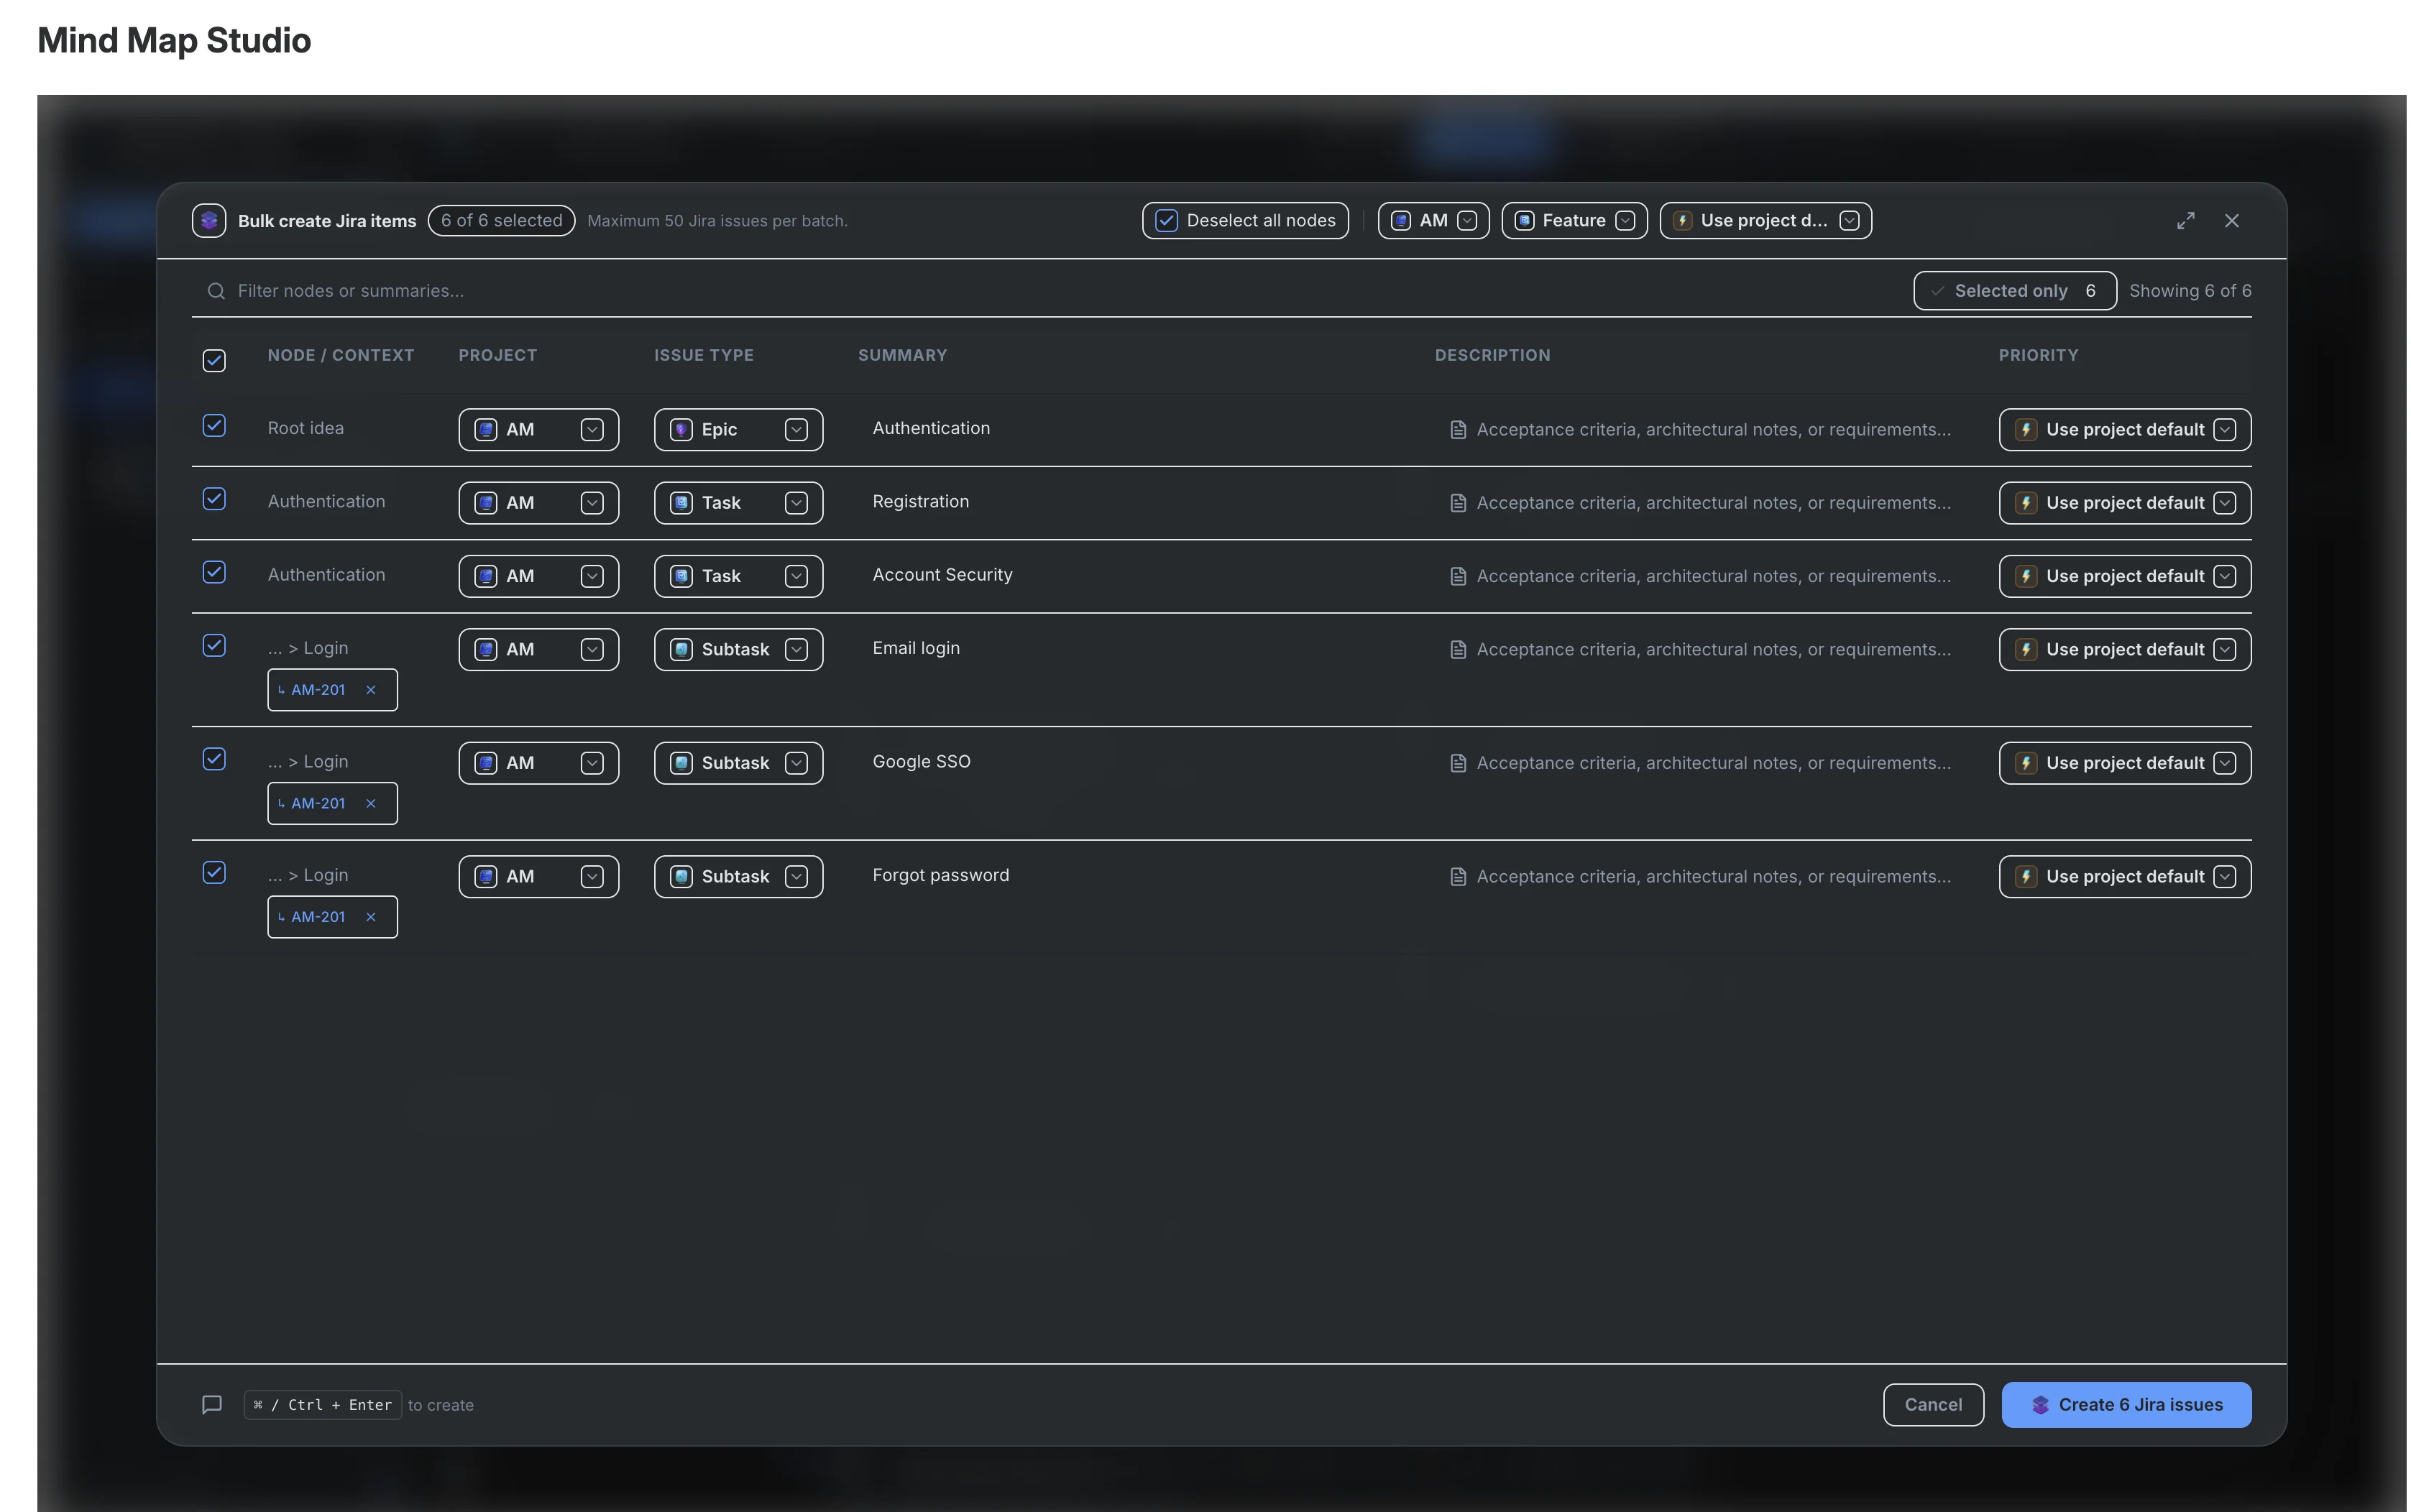Screen dimensions: 2411x1512
Task: Uncheck the Forgot password row checkbox
Action: click(214, 873)
